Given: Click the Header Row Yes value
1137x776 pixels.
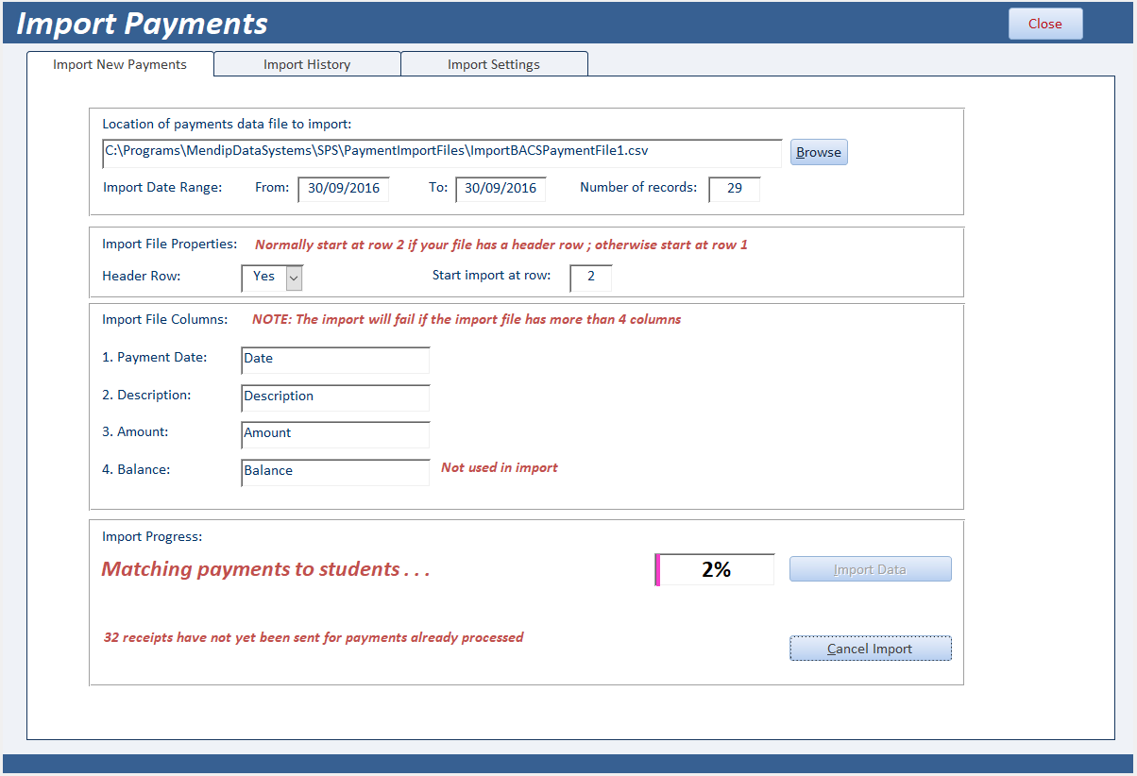Looking at the screenshot, I should (x=263, y=278).
